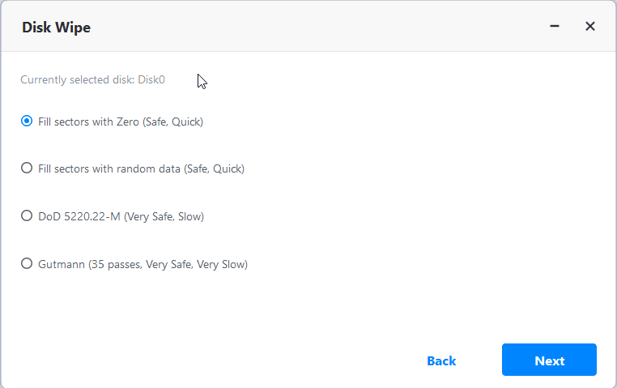Click '(Safe, Quick)' beside the Zero option
The width and height of the screenshot is (617, 388).
click(172, 122)
